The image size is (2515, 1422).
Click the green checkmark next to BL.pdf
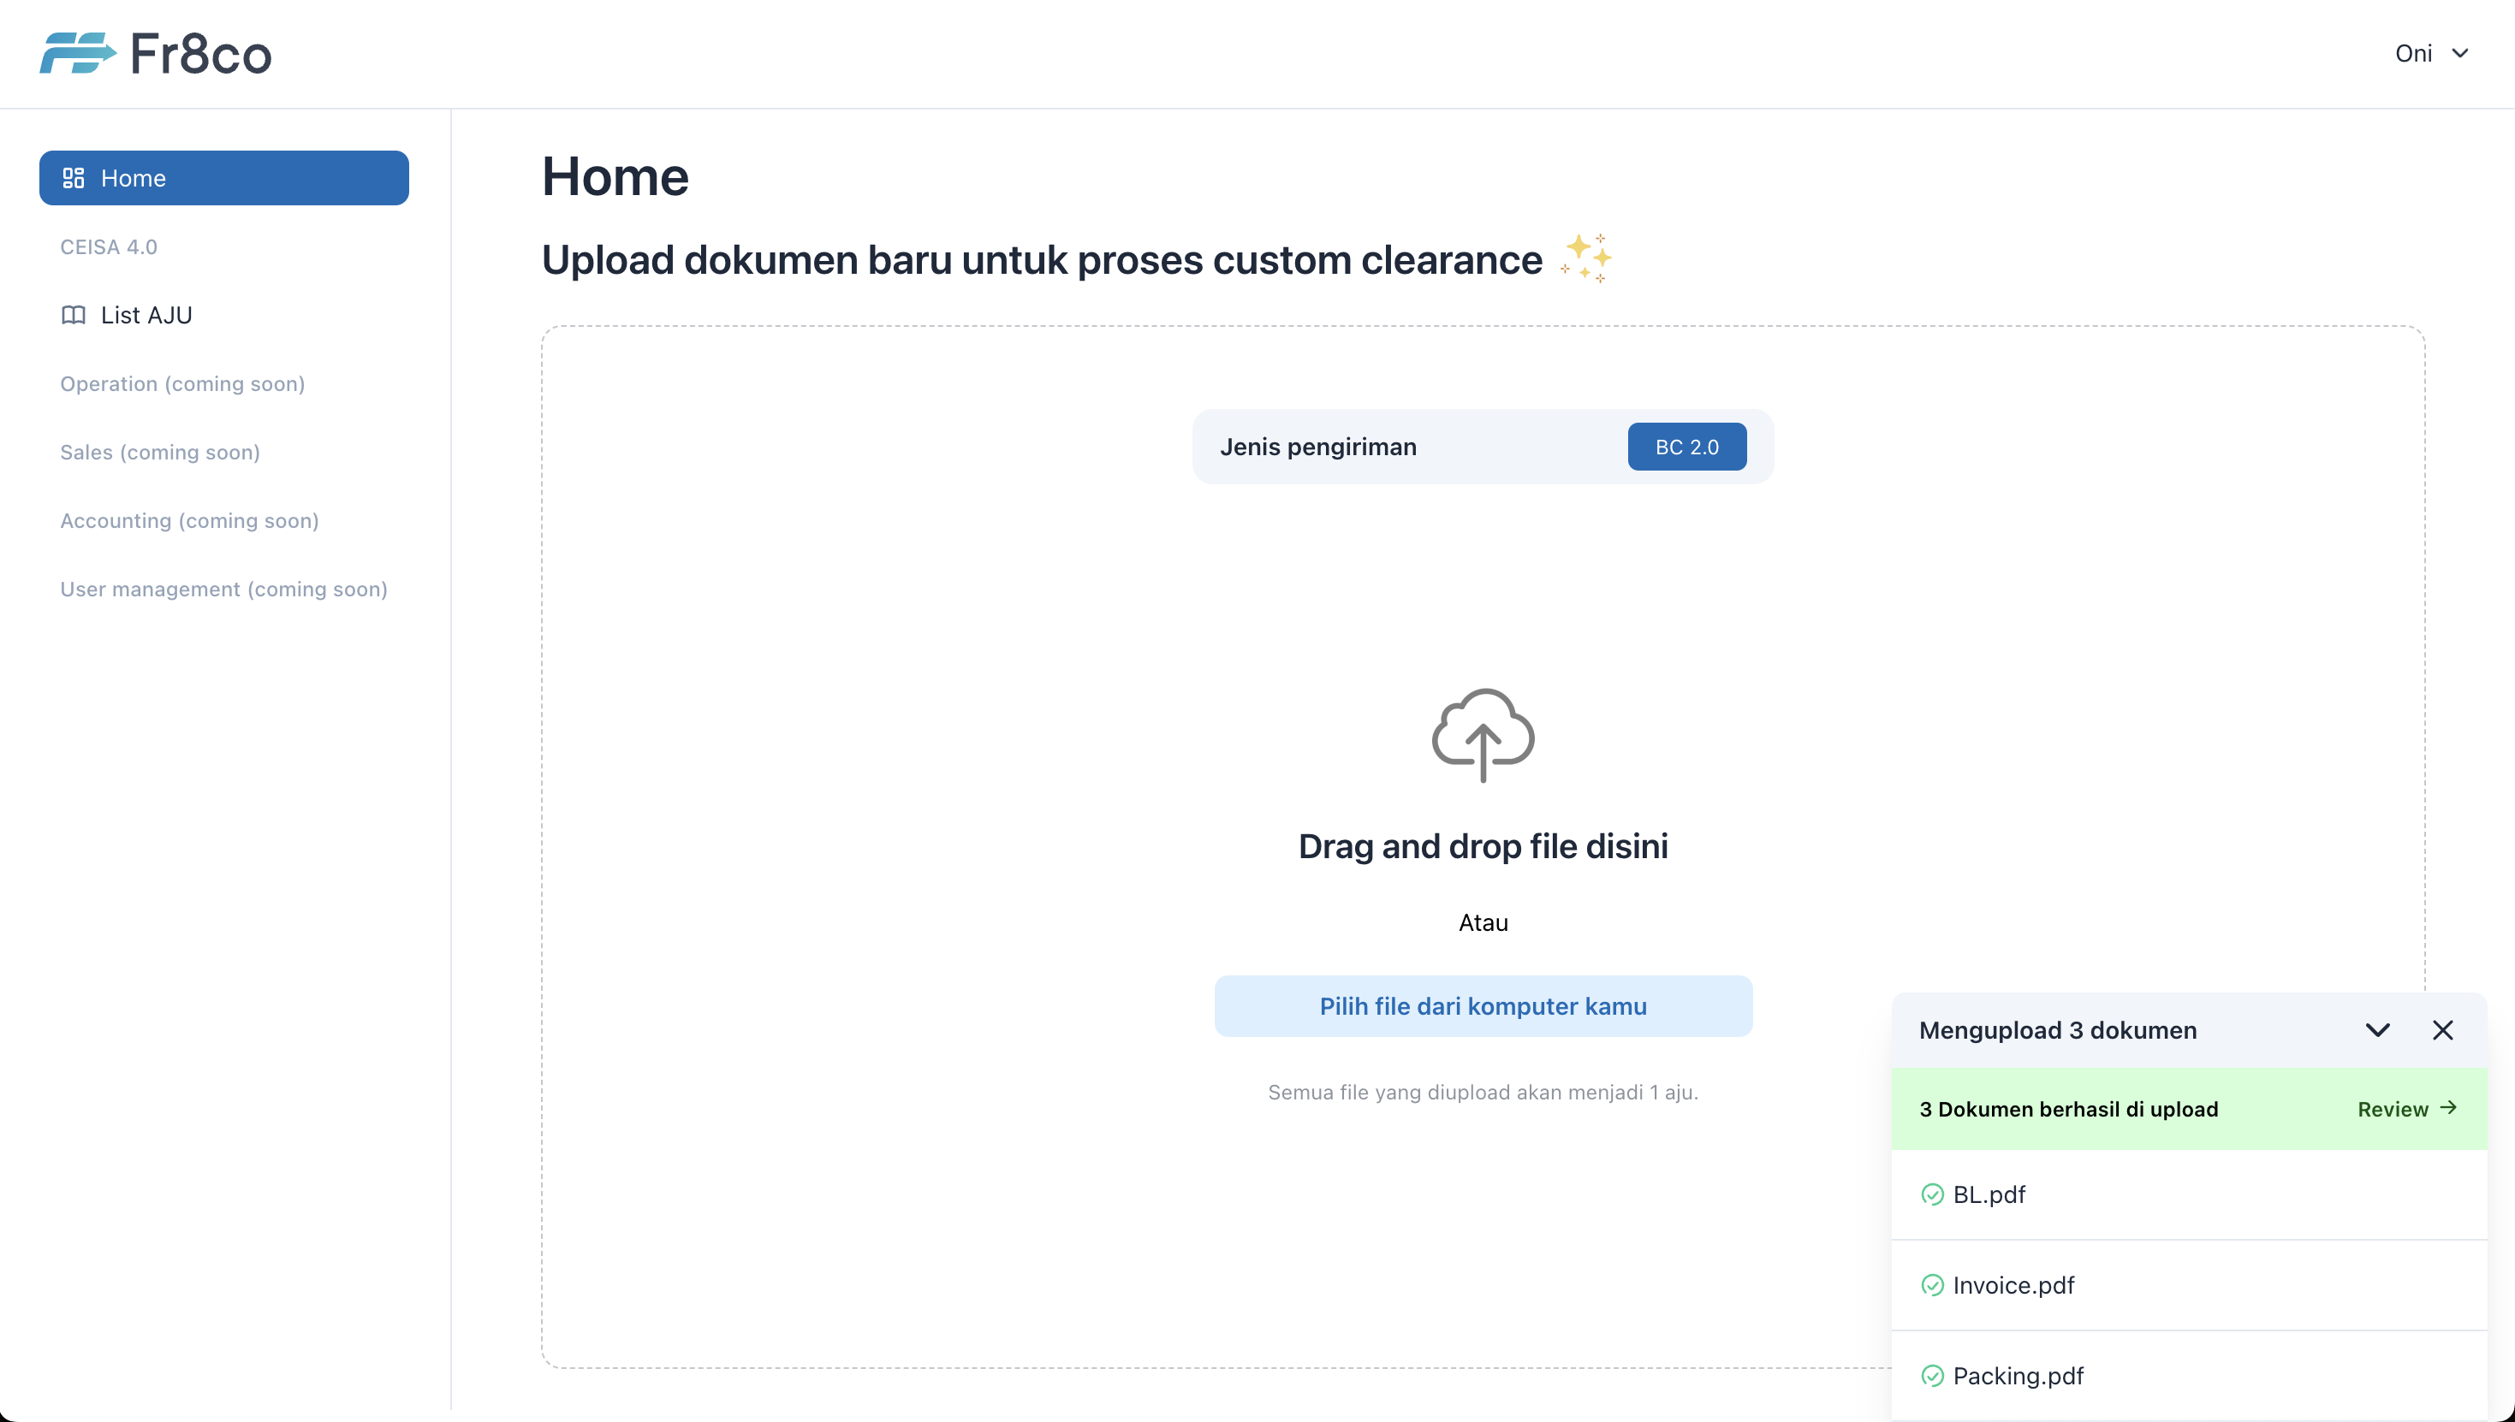click(1932, 1194)
